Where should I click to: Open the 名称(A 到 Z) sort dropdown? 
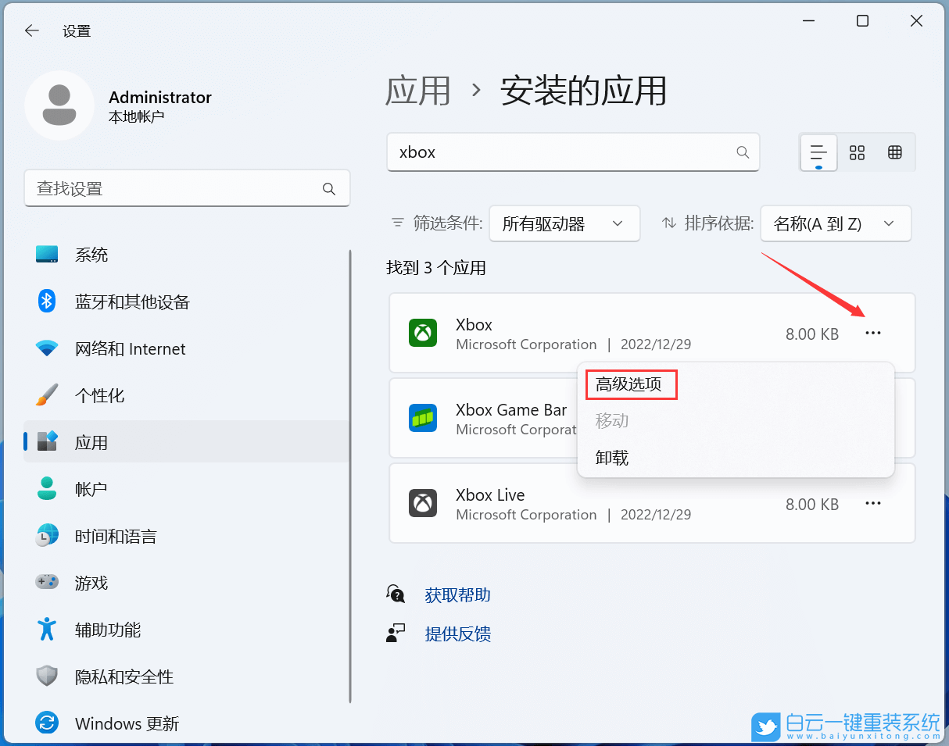tap(836, 223)
